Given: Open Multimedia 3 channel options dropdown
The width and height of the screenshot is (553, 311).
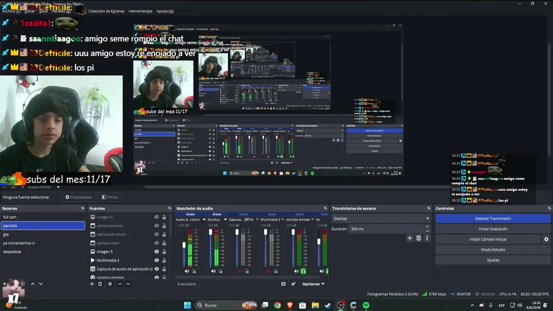Looking at the screenshot, I should [283, 219].
